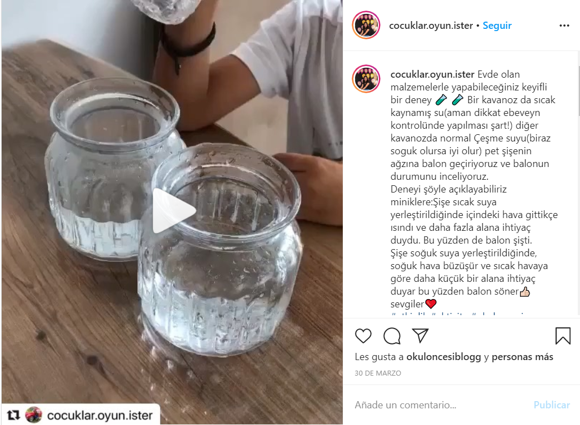This screenshot has width=580, height=425.
Task: Show the list of personas más likers
Action: point(522,357)
